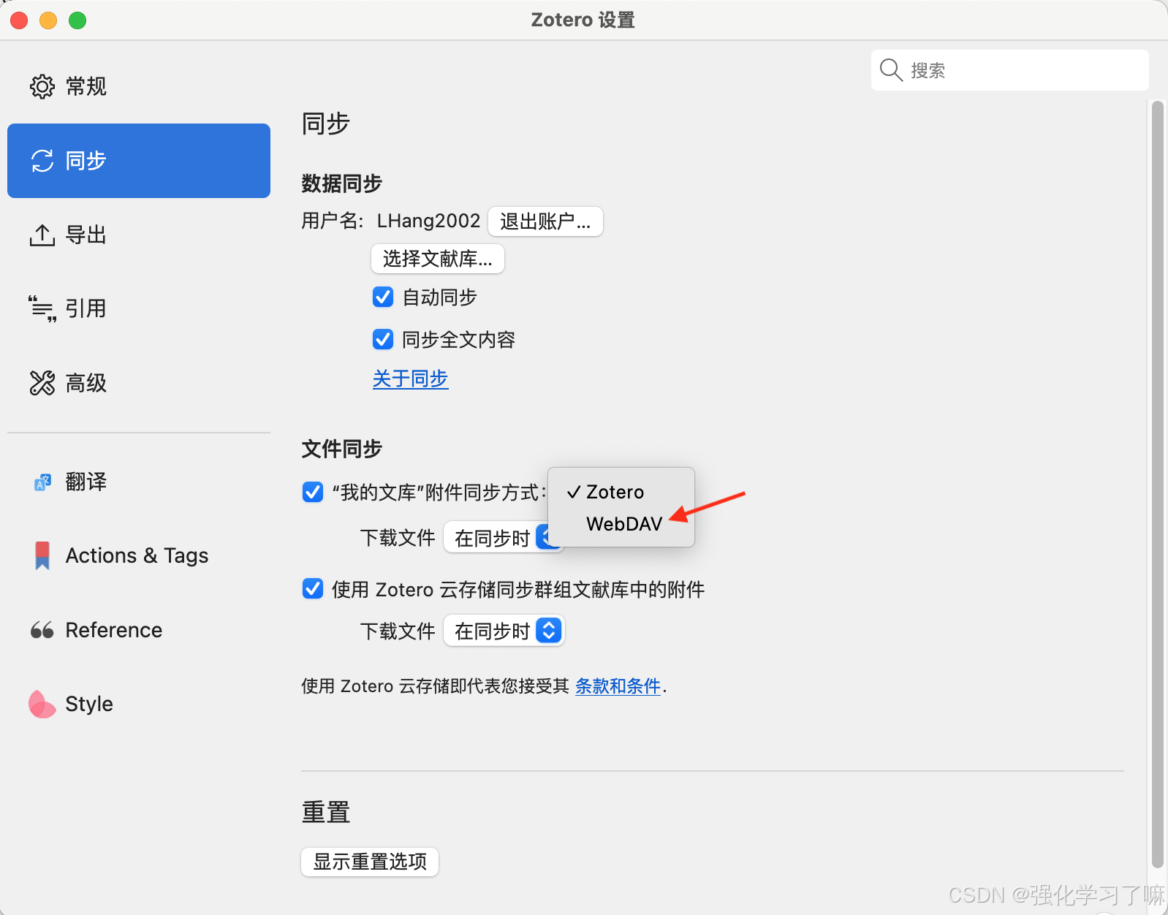
Task: Switch to the 导出 pane
Action: pyautogui.click(x=139, y=235)
